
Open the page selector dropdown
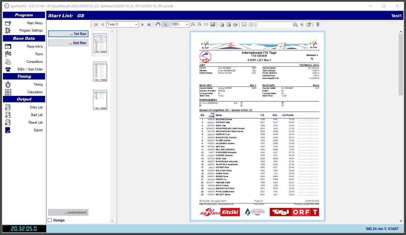click(x=136, y=25)
